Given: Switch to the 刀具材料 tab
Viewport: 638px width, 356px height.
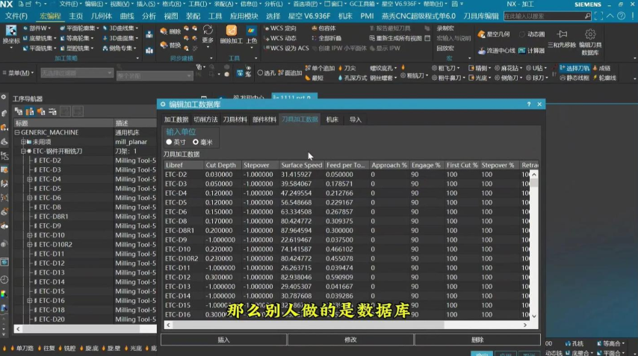Looking at the screenshot, I should 235,119.
